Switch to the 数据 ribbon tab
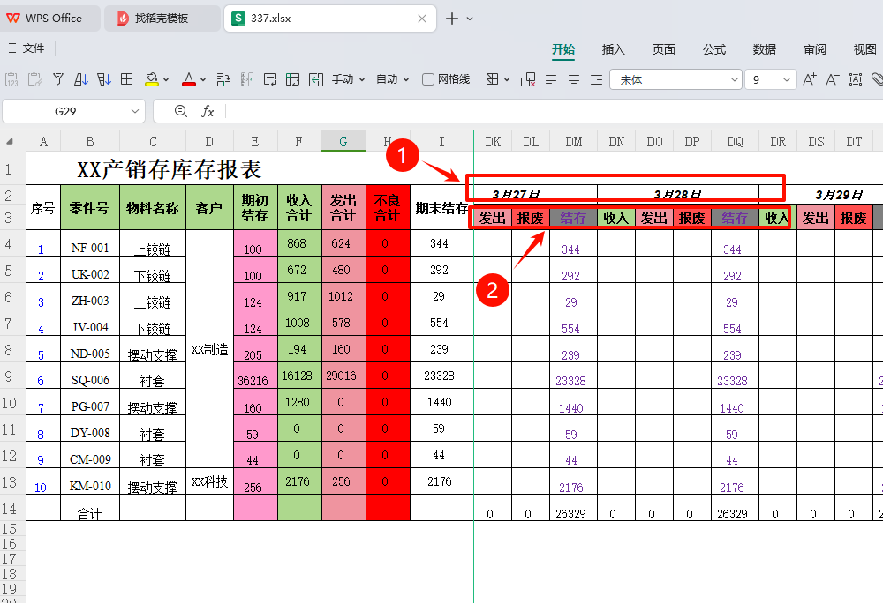883x603 pixels. point(765,49)
